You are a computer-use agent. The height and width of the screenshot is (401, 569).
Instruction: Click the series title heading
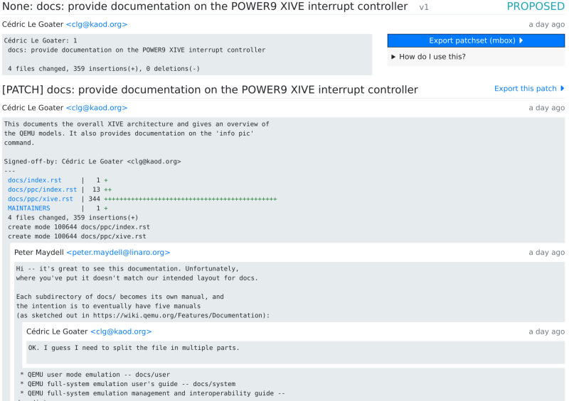(x=205, y=7)
